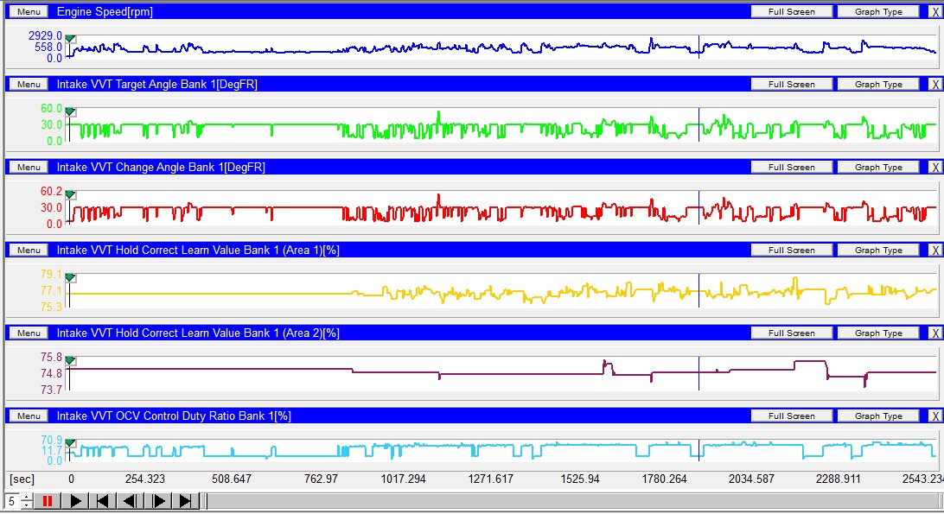944x514 pixels.
Task: Change Graph Type for Engine Speed
Action: 878,11
